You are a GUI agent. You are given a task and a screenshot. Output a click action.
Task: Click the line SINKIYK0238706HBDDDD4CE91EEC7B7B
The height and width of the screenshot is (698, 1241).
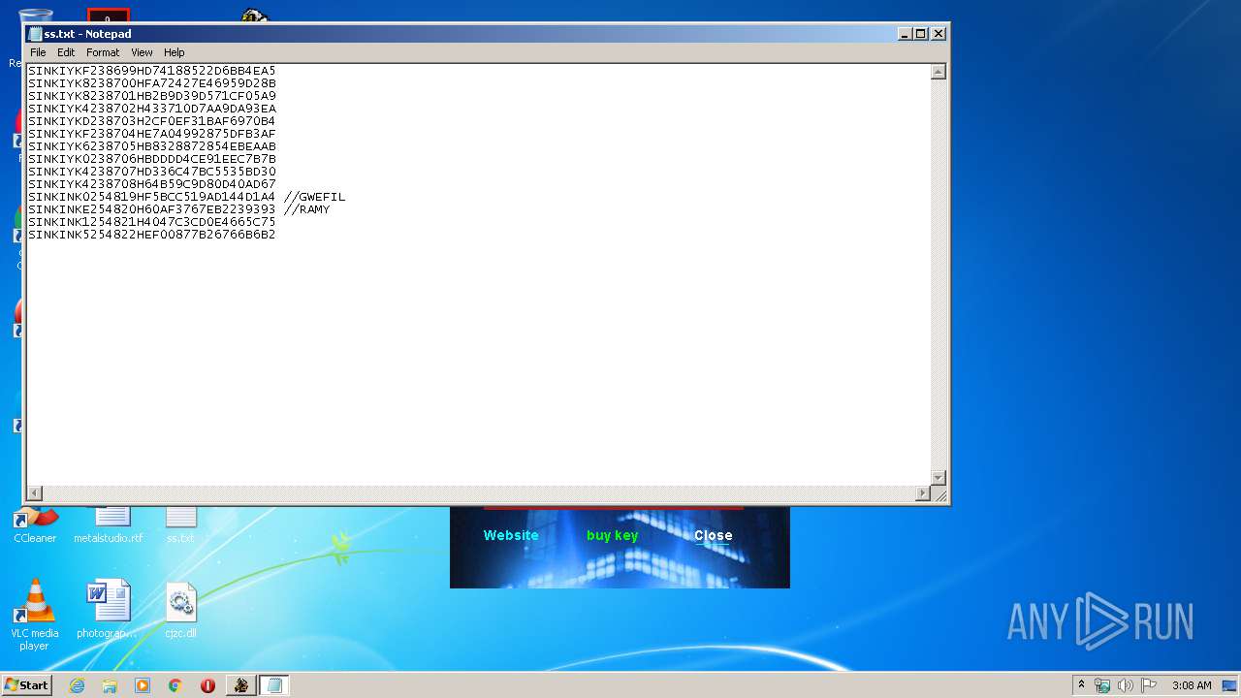click(152, 159)
